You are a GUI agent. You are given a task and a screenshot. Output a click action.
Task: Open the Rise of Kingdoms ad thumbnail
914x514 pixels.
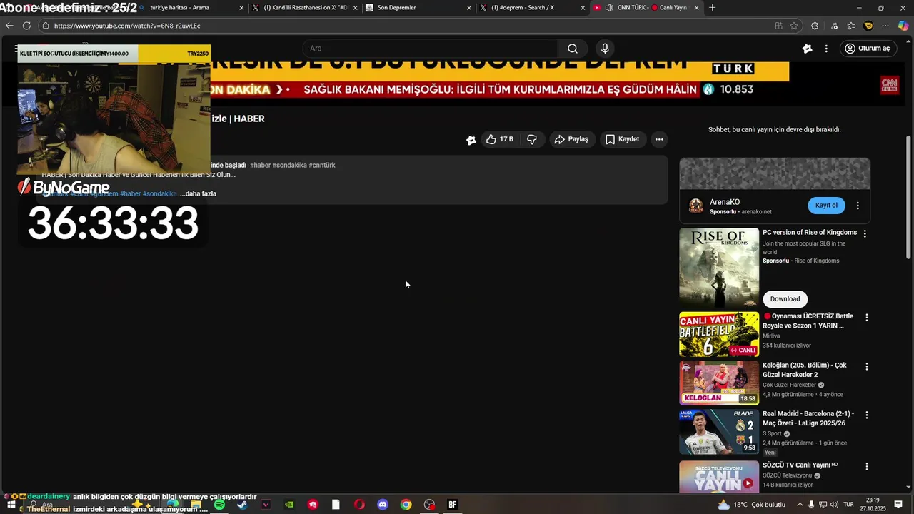click(x=719, y=268)
